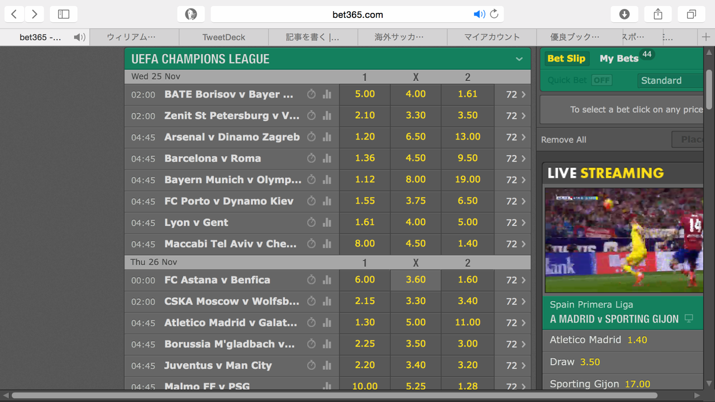The image size is (715, 402).
Task: Click stopwatch icon for Barcelona v Roma
Action: tap(312, 159)
